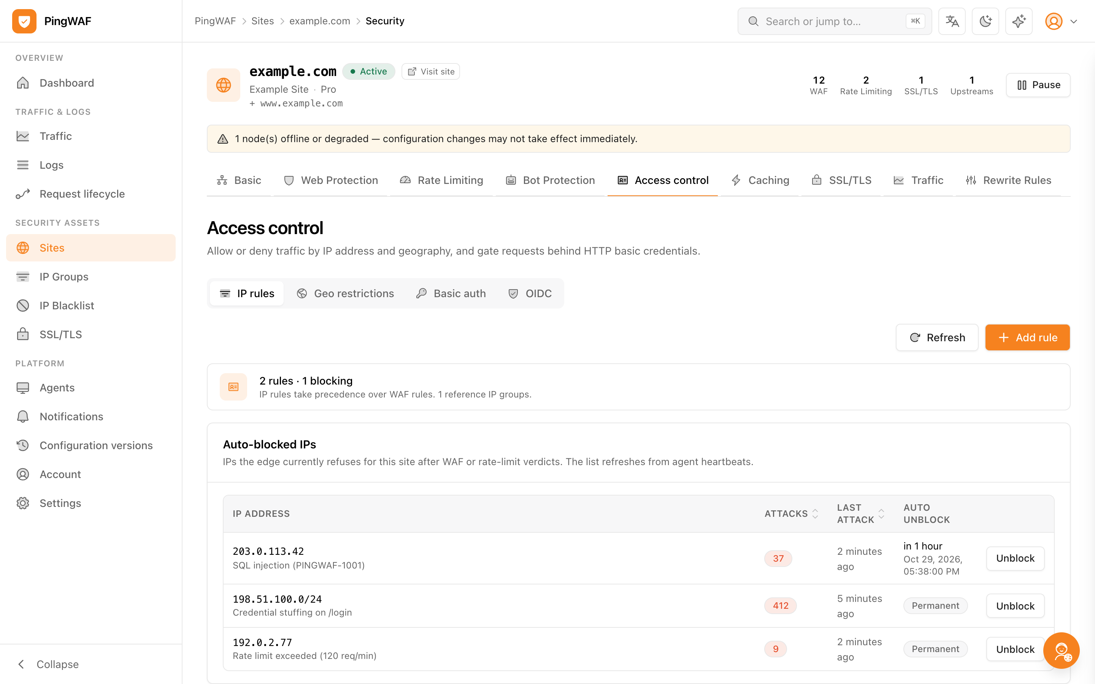The width and height of the screenshot is (1095, 684).
Task: Open the user avatar account menu
Action: [x=1061, y=21]
